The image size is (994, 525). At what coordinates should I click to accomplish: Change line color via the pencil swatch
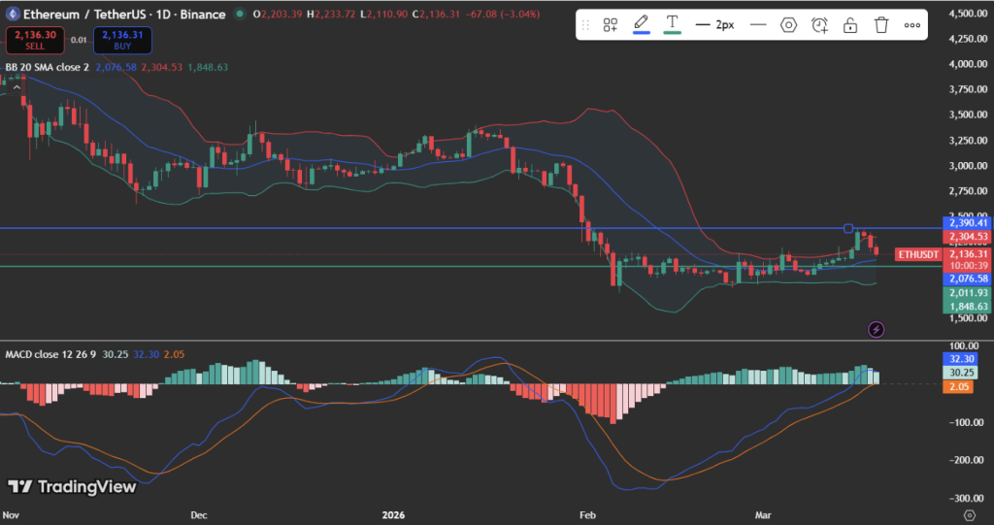click(x=642, y=24)
